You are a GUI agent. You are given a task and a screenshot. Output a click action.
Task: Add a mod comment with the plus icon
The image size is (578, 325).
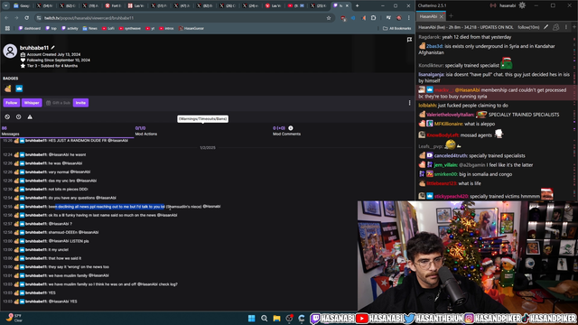pos(291,128)
